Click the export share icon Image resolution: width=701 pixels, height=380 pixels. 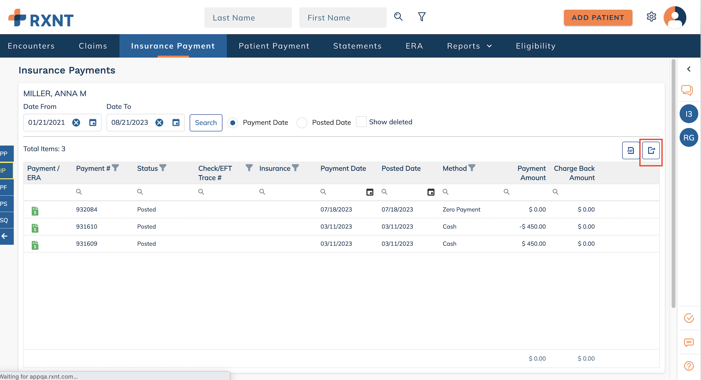click(x=651, y=150)
